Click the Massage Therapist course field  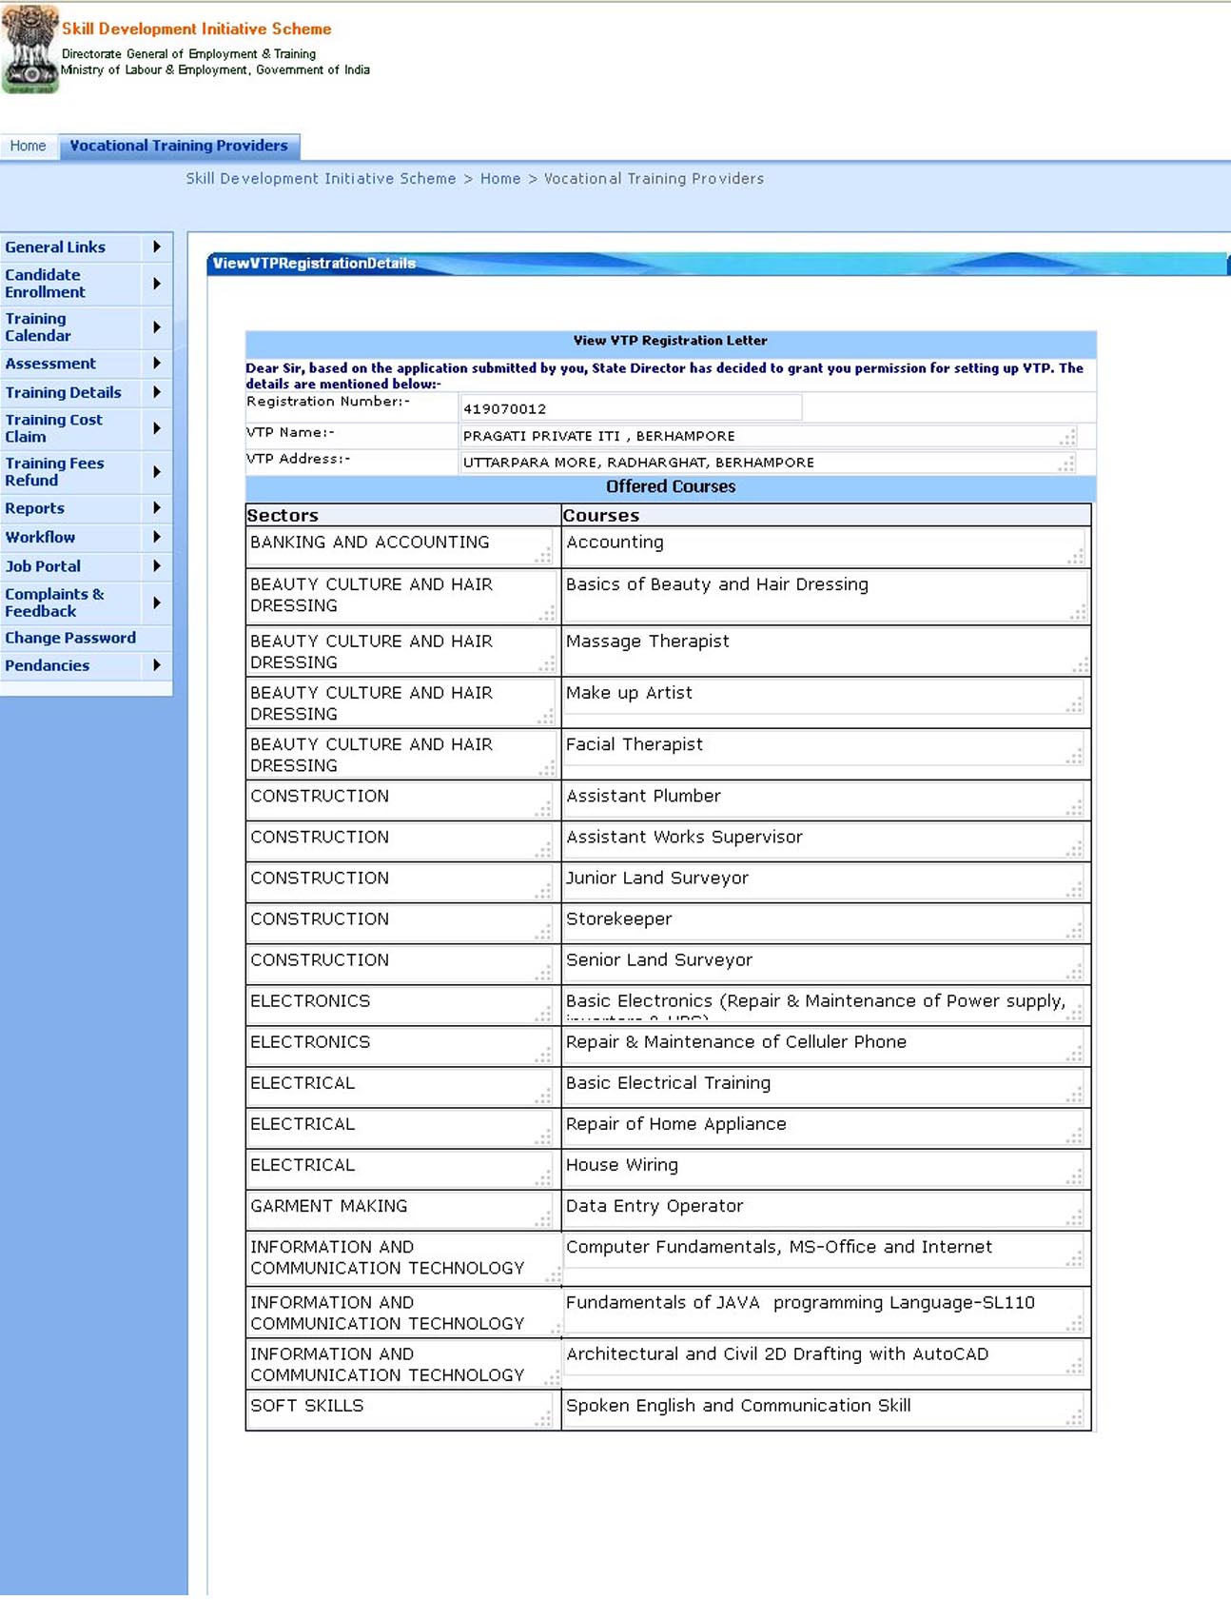[x=825, y=651]
